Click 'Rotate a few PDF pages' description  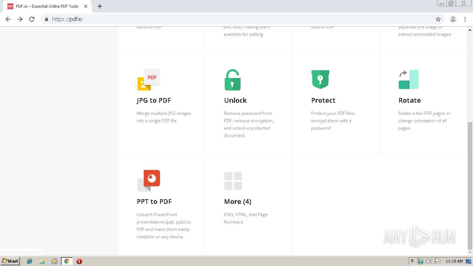click(x=424, y=121)
